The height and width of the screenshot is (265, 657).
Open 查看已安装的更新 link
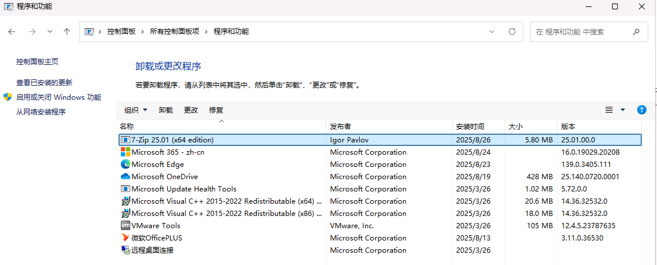pyautogui.click(x=44, y=82)
